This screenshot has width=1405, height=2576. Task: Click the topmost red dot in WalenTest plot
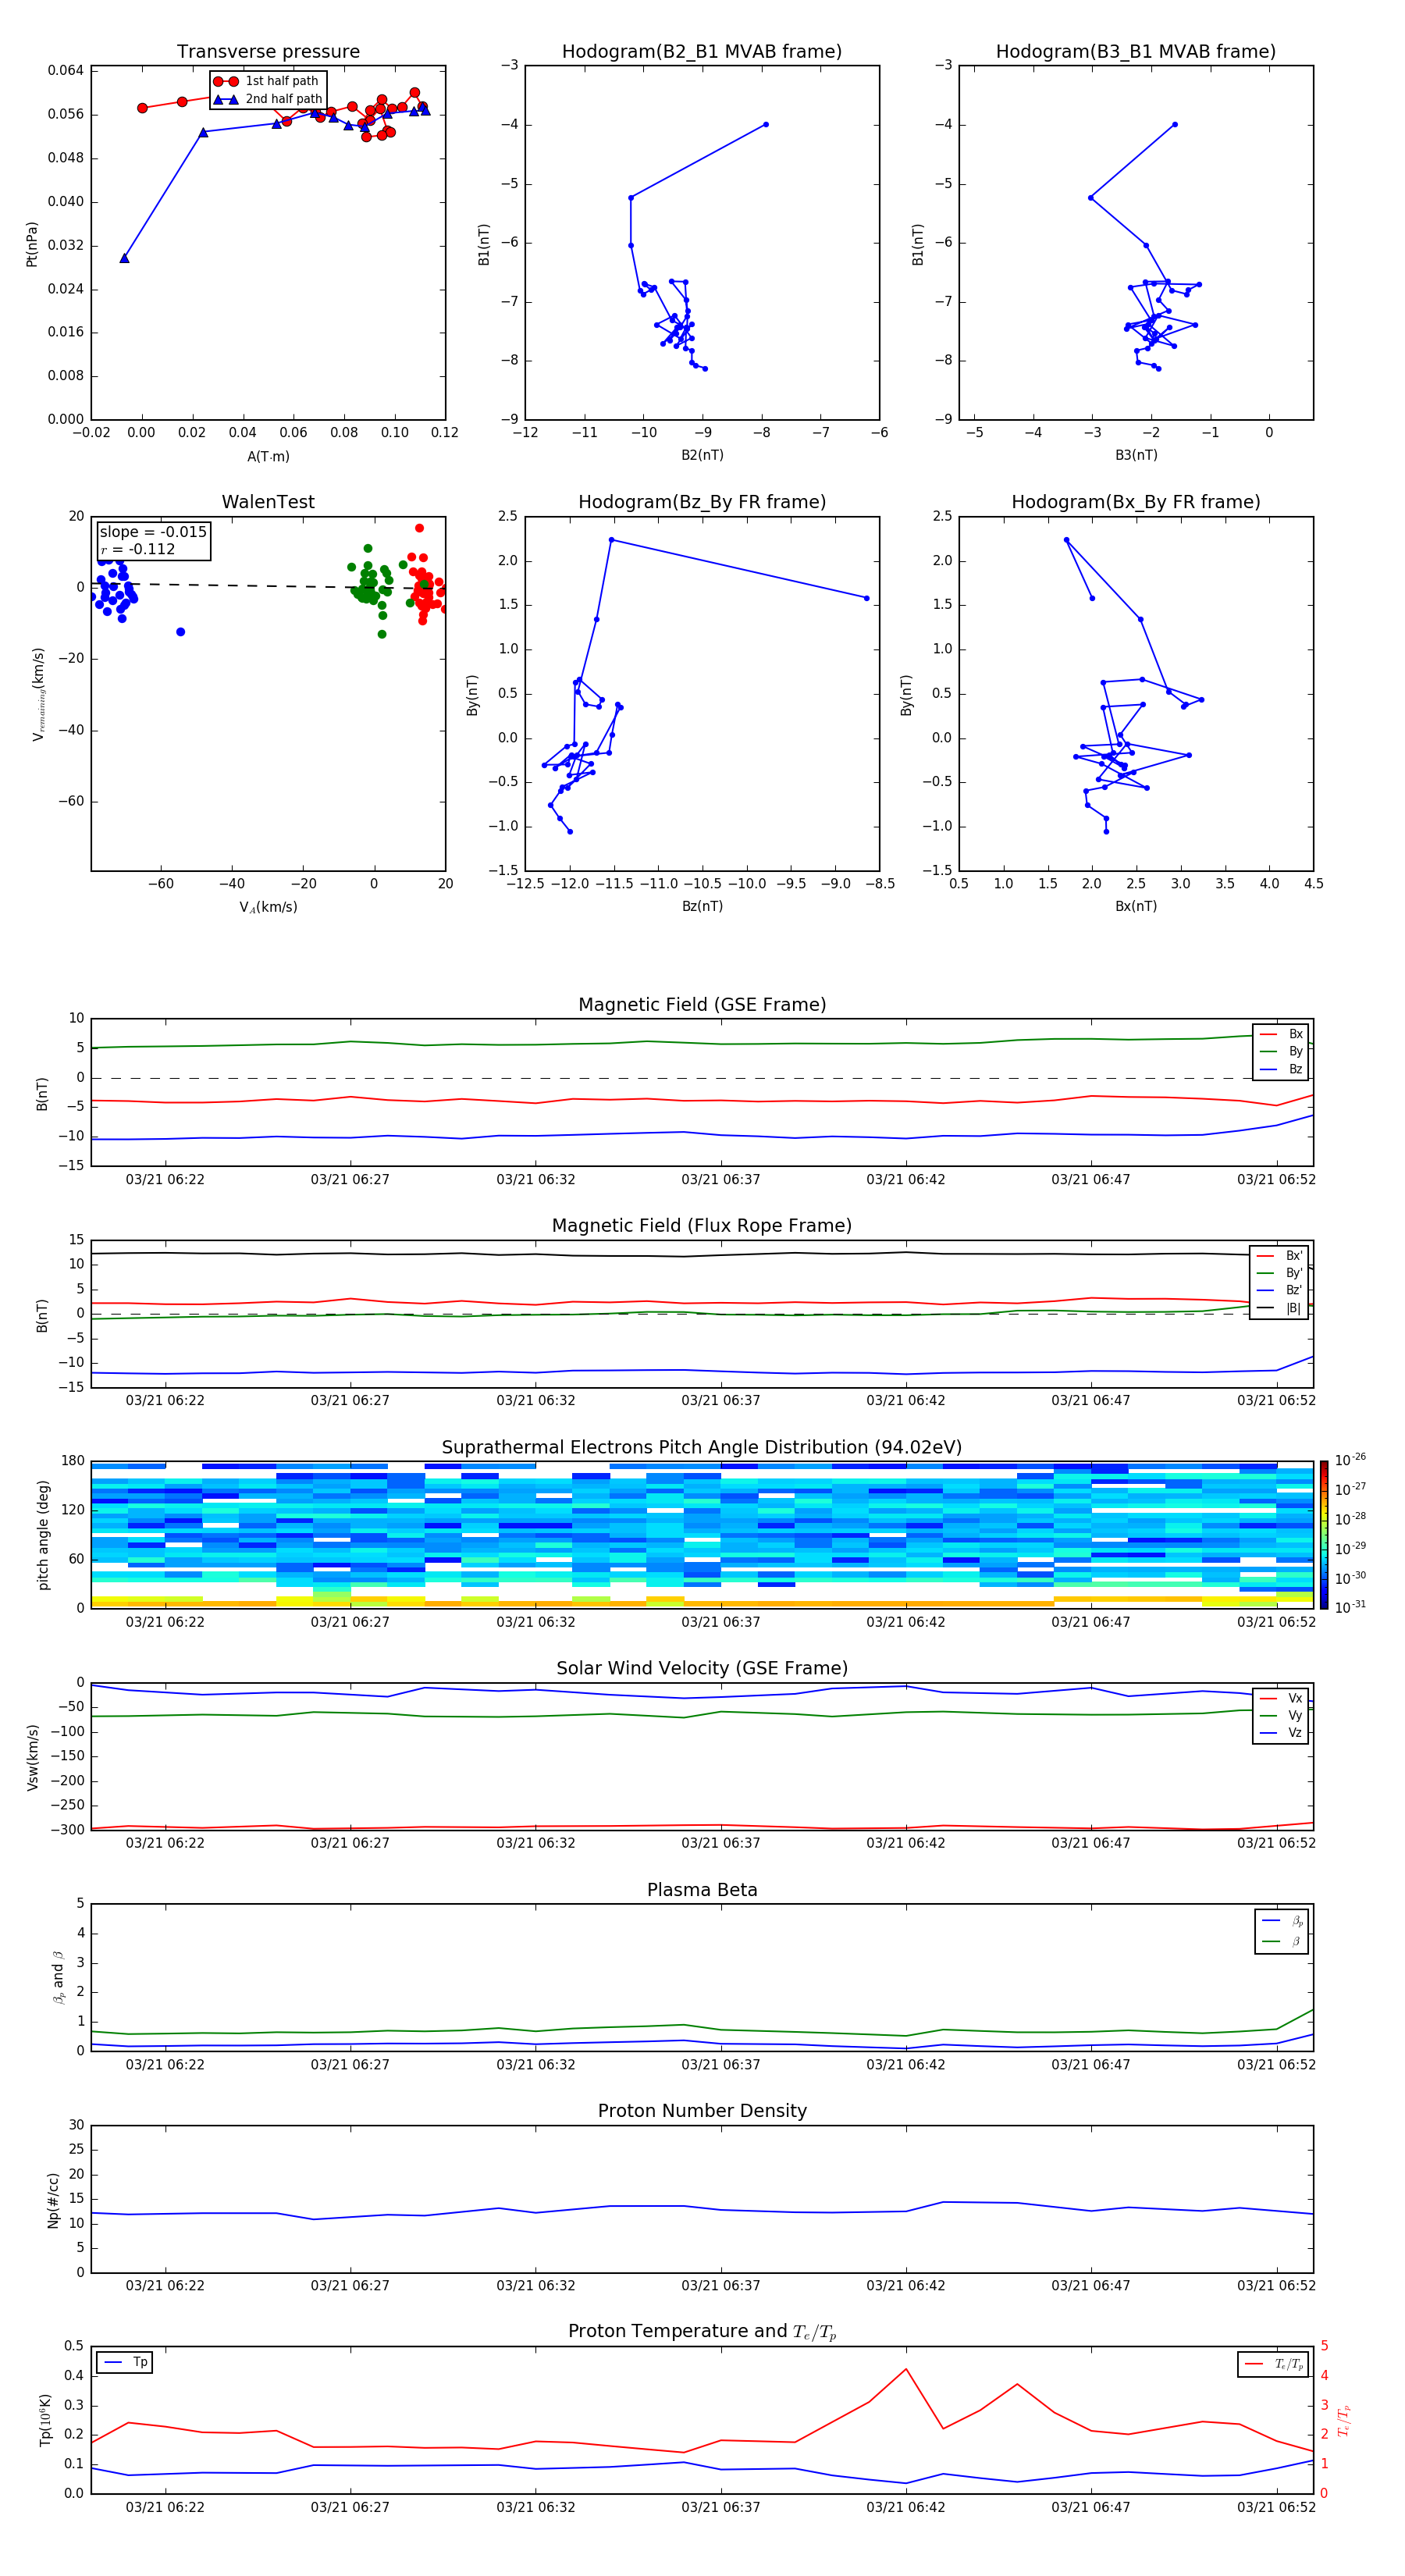[419, 528]
